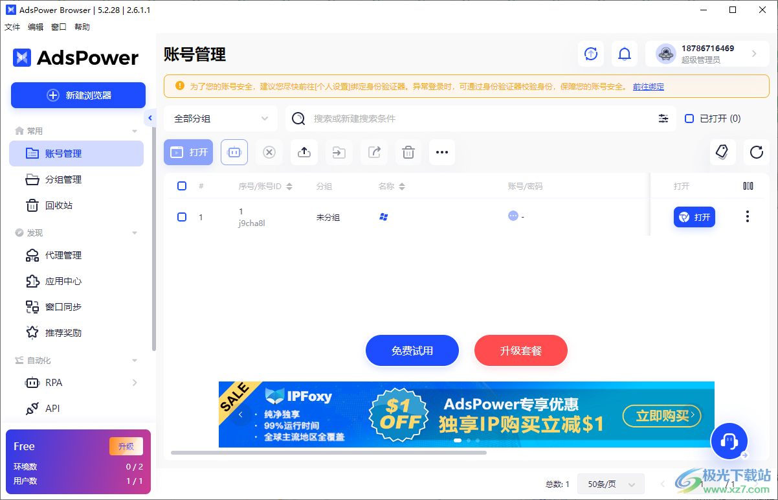Open the 前往绑定 link in the security banner
Screen dimensions: 778x500
coord(648,86)
